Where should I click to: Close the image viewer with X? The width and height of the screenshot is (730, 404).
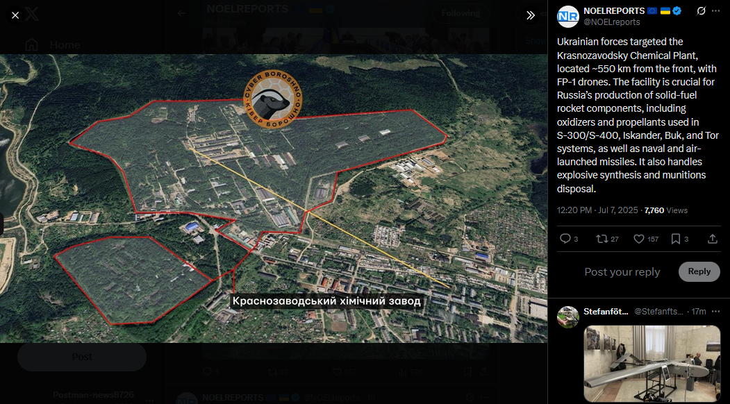tap(15, 15)
